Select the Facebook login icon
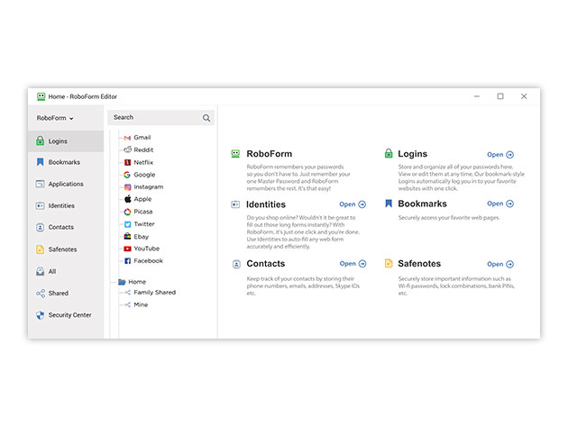Image resolution: width=568 pixels, height=426 pixels. coord(127,261)
